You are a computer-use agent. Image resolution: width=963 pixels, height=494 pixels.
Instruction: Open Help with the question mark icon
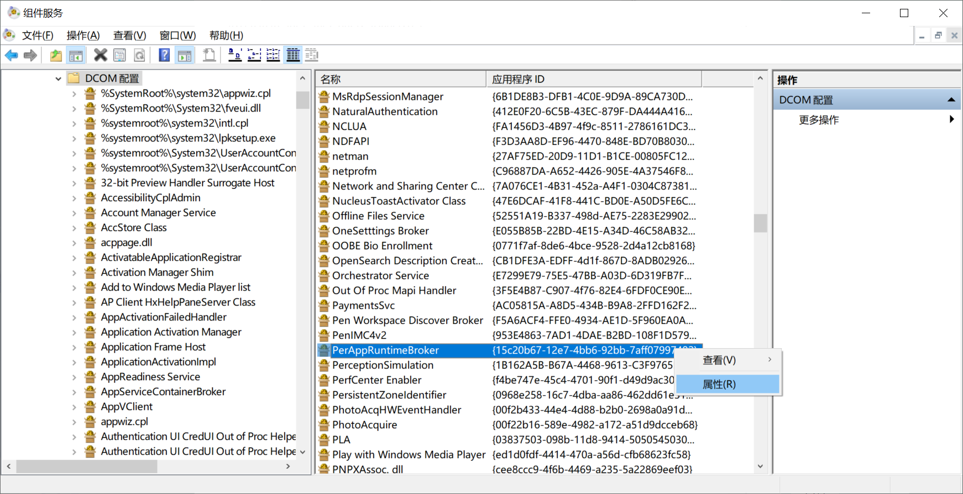(164, 55)
